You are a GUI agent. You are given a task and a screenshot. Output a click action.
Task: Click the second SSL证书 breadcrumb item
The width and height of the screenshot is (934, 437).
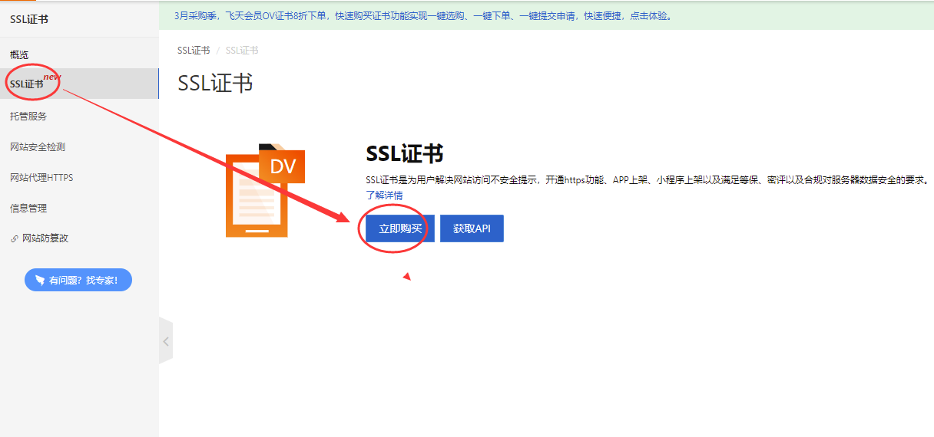[242, 50]
